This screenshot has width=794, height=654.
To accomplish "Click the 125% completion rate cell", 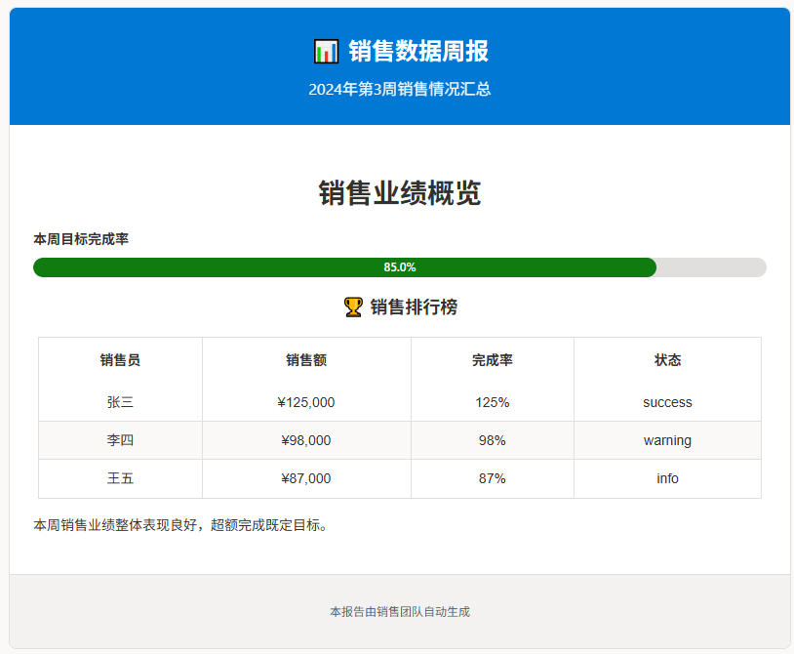I will [492, 402].
